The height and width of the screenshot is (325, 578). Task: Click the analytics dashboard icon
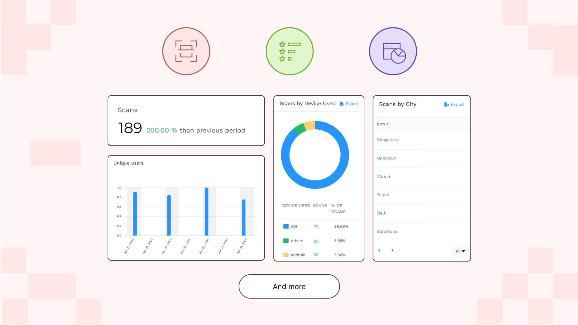pyautogui.click(x=392, y=51)
